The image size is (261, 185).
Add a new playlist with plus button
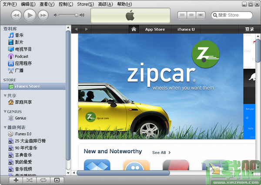pos(16,180)
